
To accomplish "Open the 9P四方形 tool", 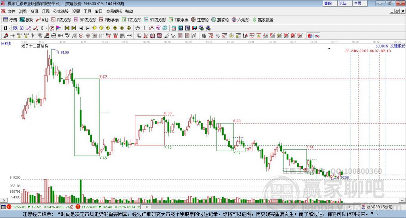I will [85, 20].
